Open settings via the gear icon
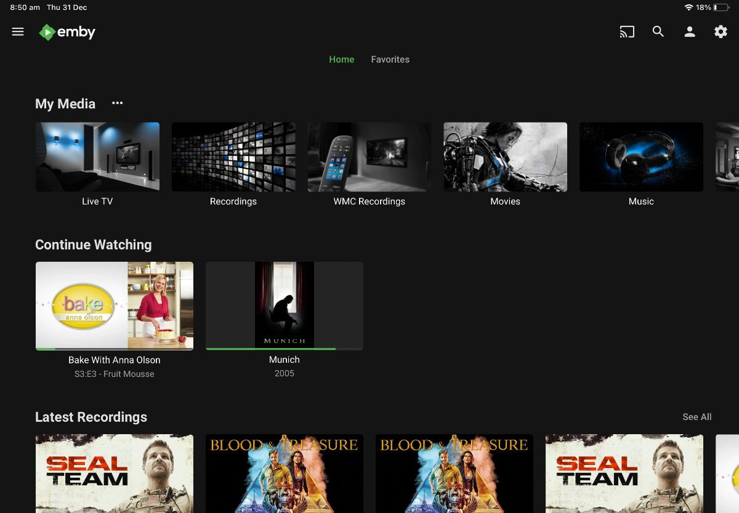The width and height of the screenshot is (739, 513). pyautogui.click(x=721, y=32)
